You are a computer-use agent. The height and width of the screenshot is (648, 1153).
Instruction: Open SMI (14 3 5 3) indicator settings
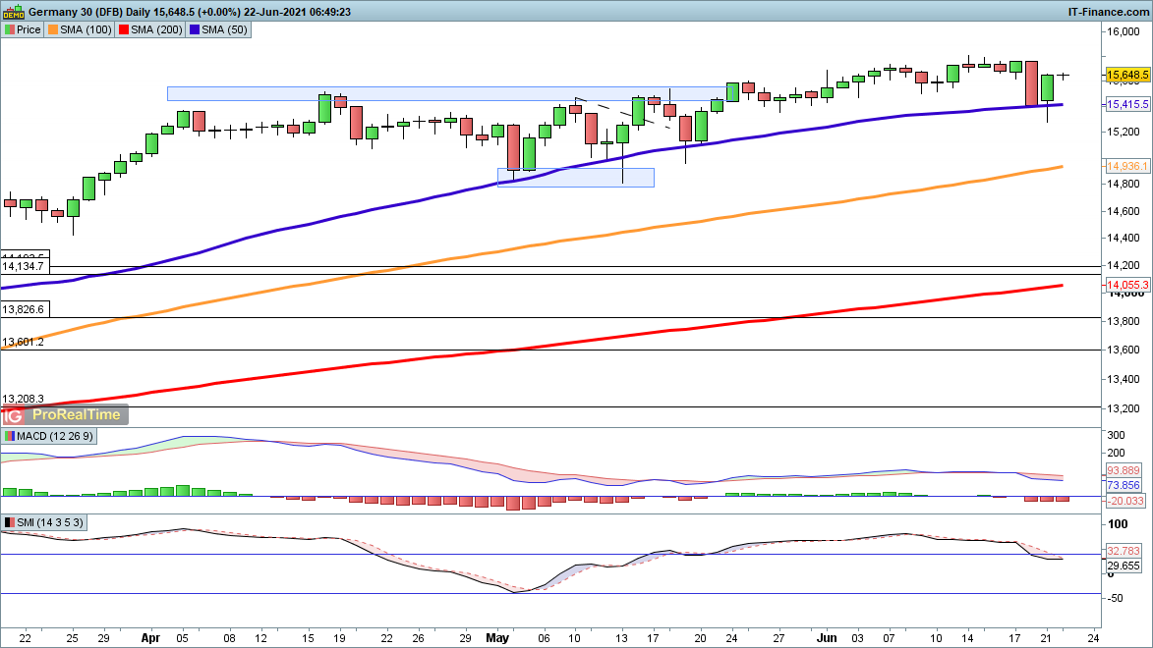coord(50,522)
